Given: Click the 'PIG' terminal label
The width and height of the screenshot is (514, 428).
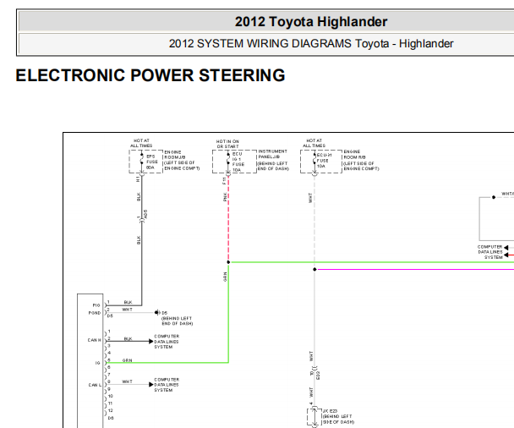Looking at the screenshot, I should (96, 305).
